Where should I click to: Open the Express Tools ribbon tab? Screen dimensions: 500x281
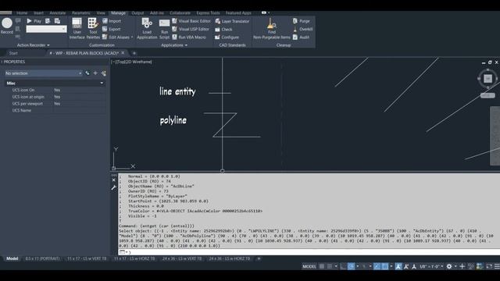[208, 13]
